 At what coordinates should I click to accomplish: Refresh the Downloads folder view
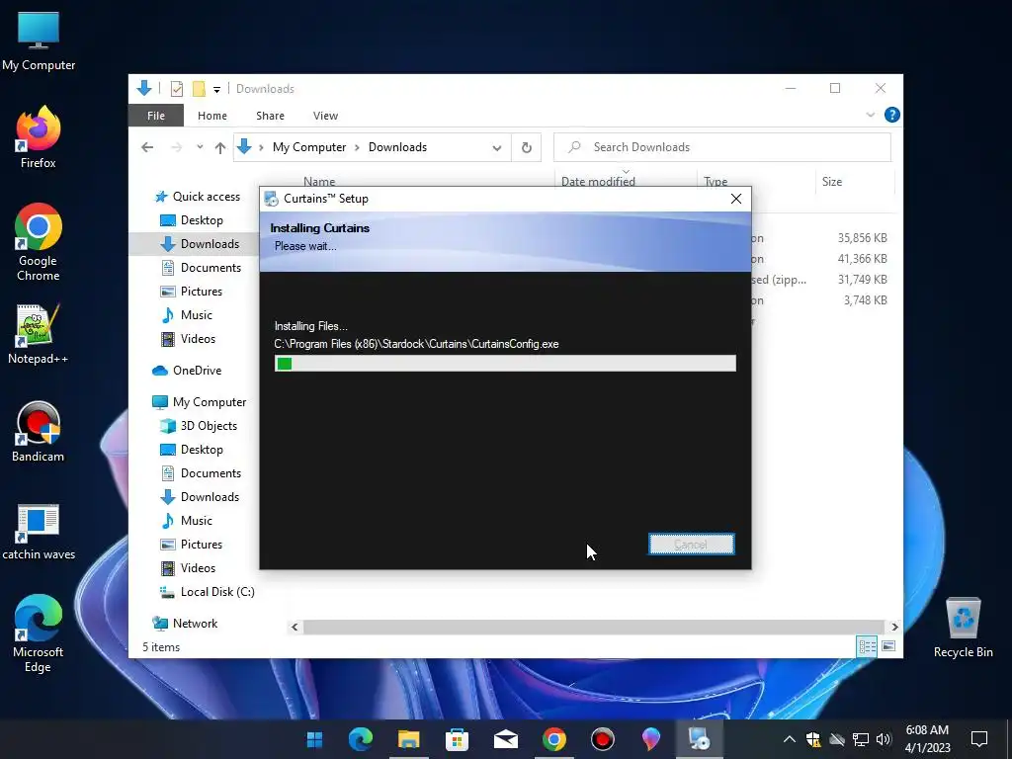(x=527, y=147)
